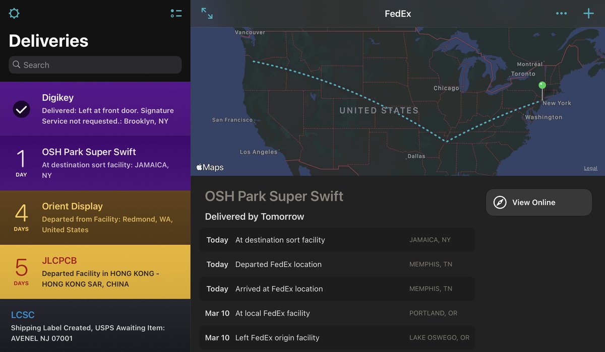Open the list filter options icon
The height and width of the screenshot is (352, 605).
[176, 14]
